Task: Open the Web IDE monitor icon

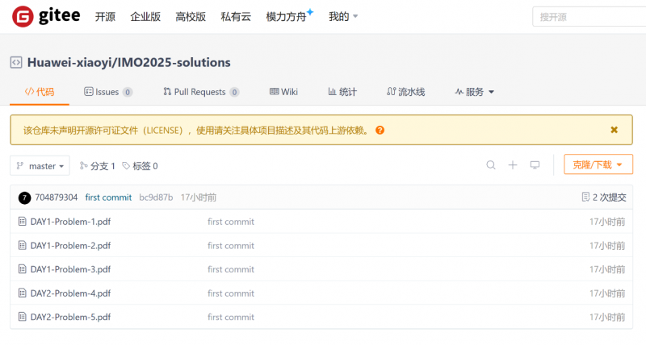Action: coord(535,165)
